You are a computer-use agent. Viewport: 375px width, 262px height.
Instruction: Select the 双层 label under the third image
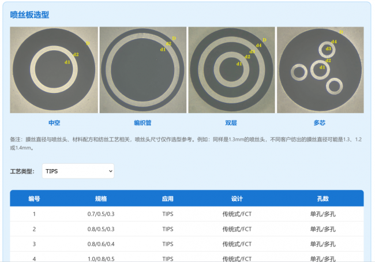tap(231, 123)
